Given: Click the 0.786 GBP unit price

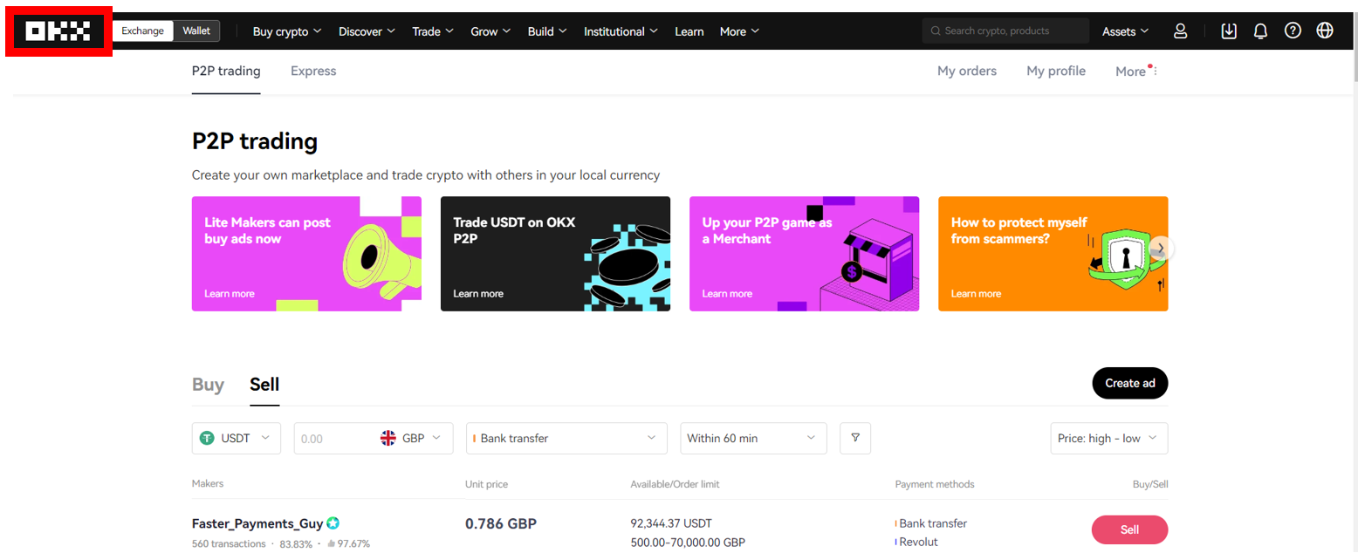Looking at the screenshot, I should coord(501,523).
